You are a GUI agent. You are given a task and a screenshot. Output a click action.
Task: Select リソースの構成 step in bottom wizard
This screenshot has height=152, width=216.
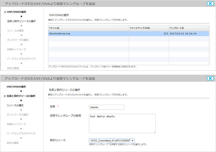click(15, 105)
